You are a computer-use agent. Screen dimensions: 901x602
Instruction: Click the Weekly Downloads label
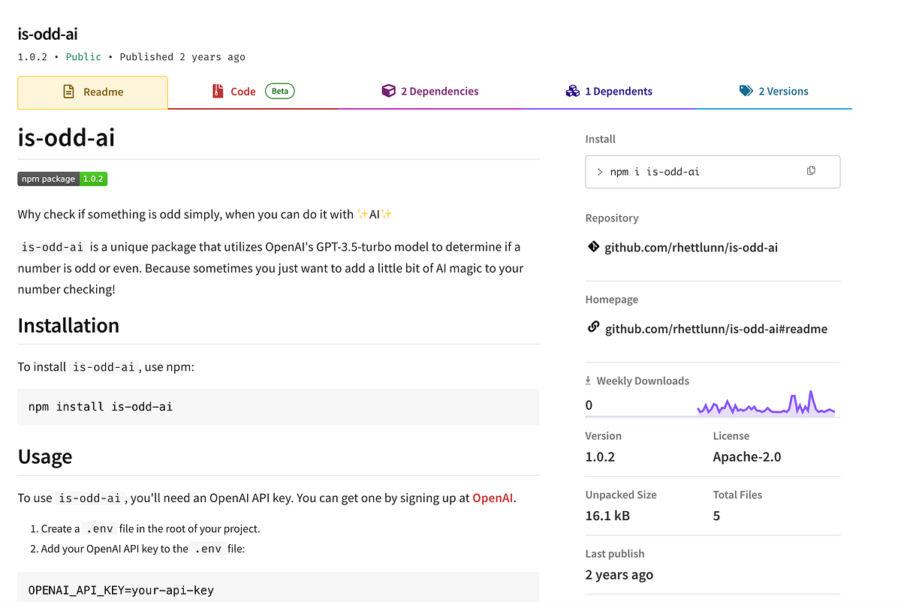(x=643, y=381)
